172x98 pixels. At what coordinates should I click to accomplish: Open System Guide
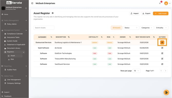(11, 41)
